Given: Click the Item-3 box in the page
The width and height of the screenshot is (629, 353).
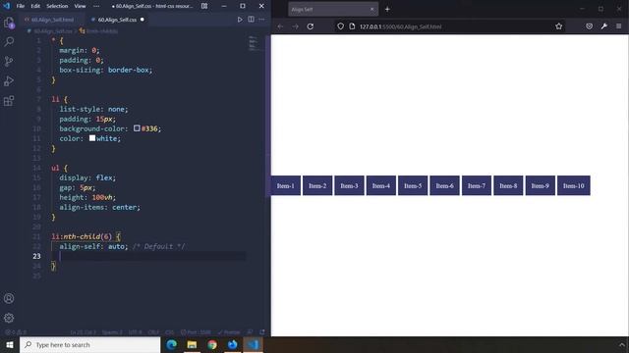Looking at the screenshot, I should pos(349,185).
